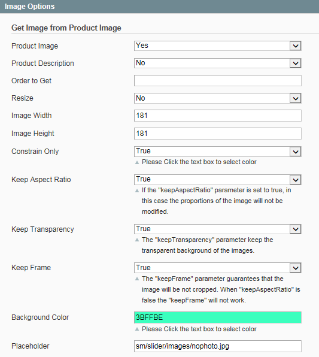Image resolution: width=319 pixels, height=357 pixels.
Task: Click the Order to Get text field
Action: coord(217,81)
